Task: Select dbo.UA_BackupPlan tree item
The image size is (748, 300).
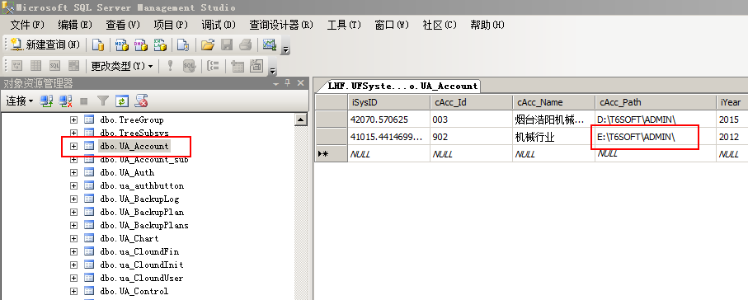Action: 142,212
